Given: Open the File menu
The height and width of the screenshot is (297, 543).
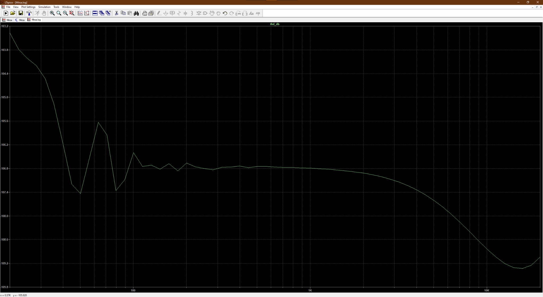Looking at the screenshot, I should click(8, 7).
